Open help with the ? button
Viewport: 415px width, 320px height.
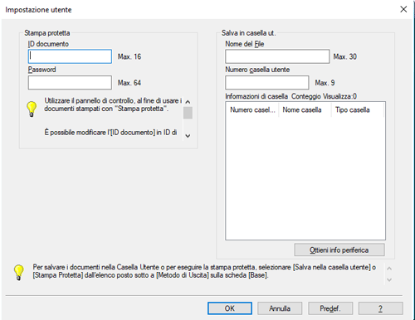(381, 308)
